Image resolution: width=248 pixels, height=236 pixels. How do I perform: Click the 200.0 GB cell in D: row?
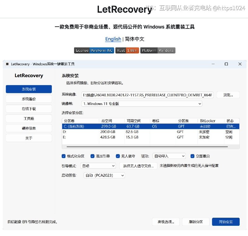coord(108,132)
